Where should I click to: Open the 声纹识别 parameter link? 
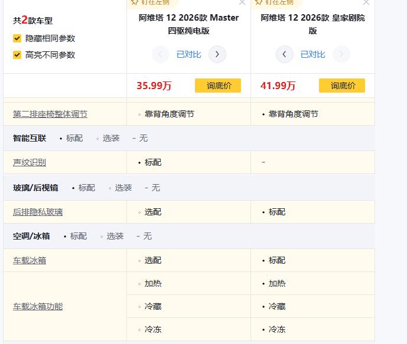(x=30, y=162)
